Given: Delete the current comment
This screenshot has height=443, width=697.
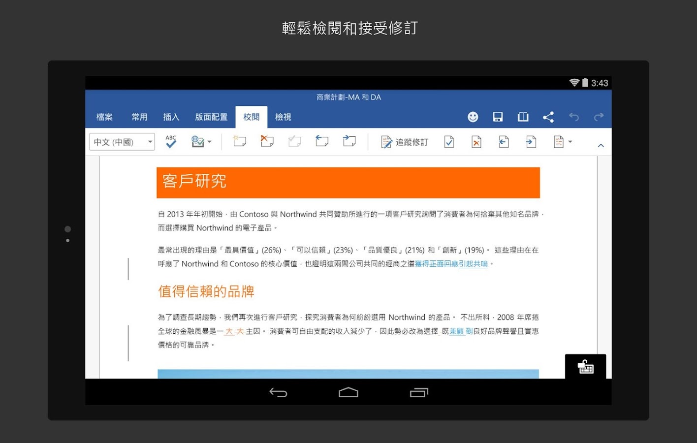Looking at the screenshot, I should tap(266, 142).
